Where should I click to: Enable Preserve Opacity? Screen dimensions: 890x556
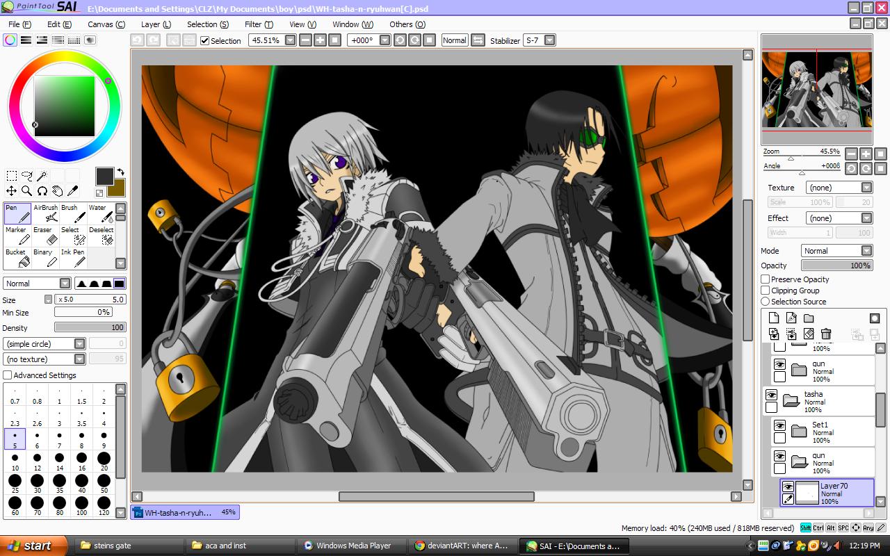point(766,279)
